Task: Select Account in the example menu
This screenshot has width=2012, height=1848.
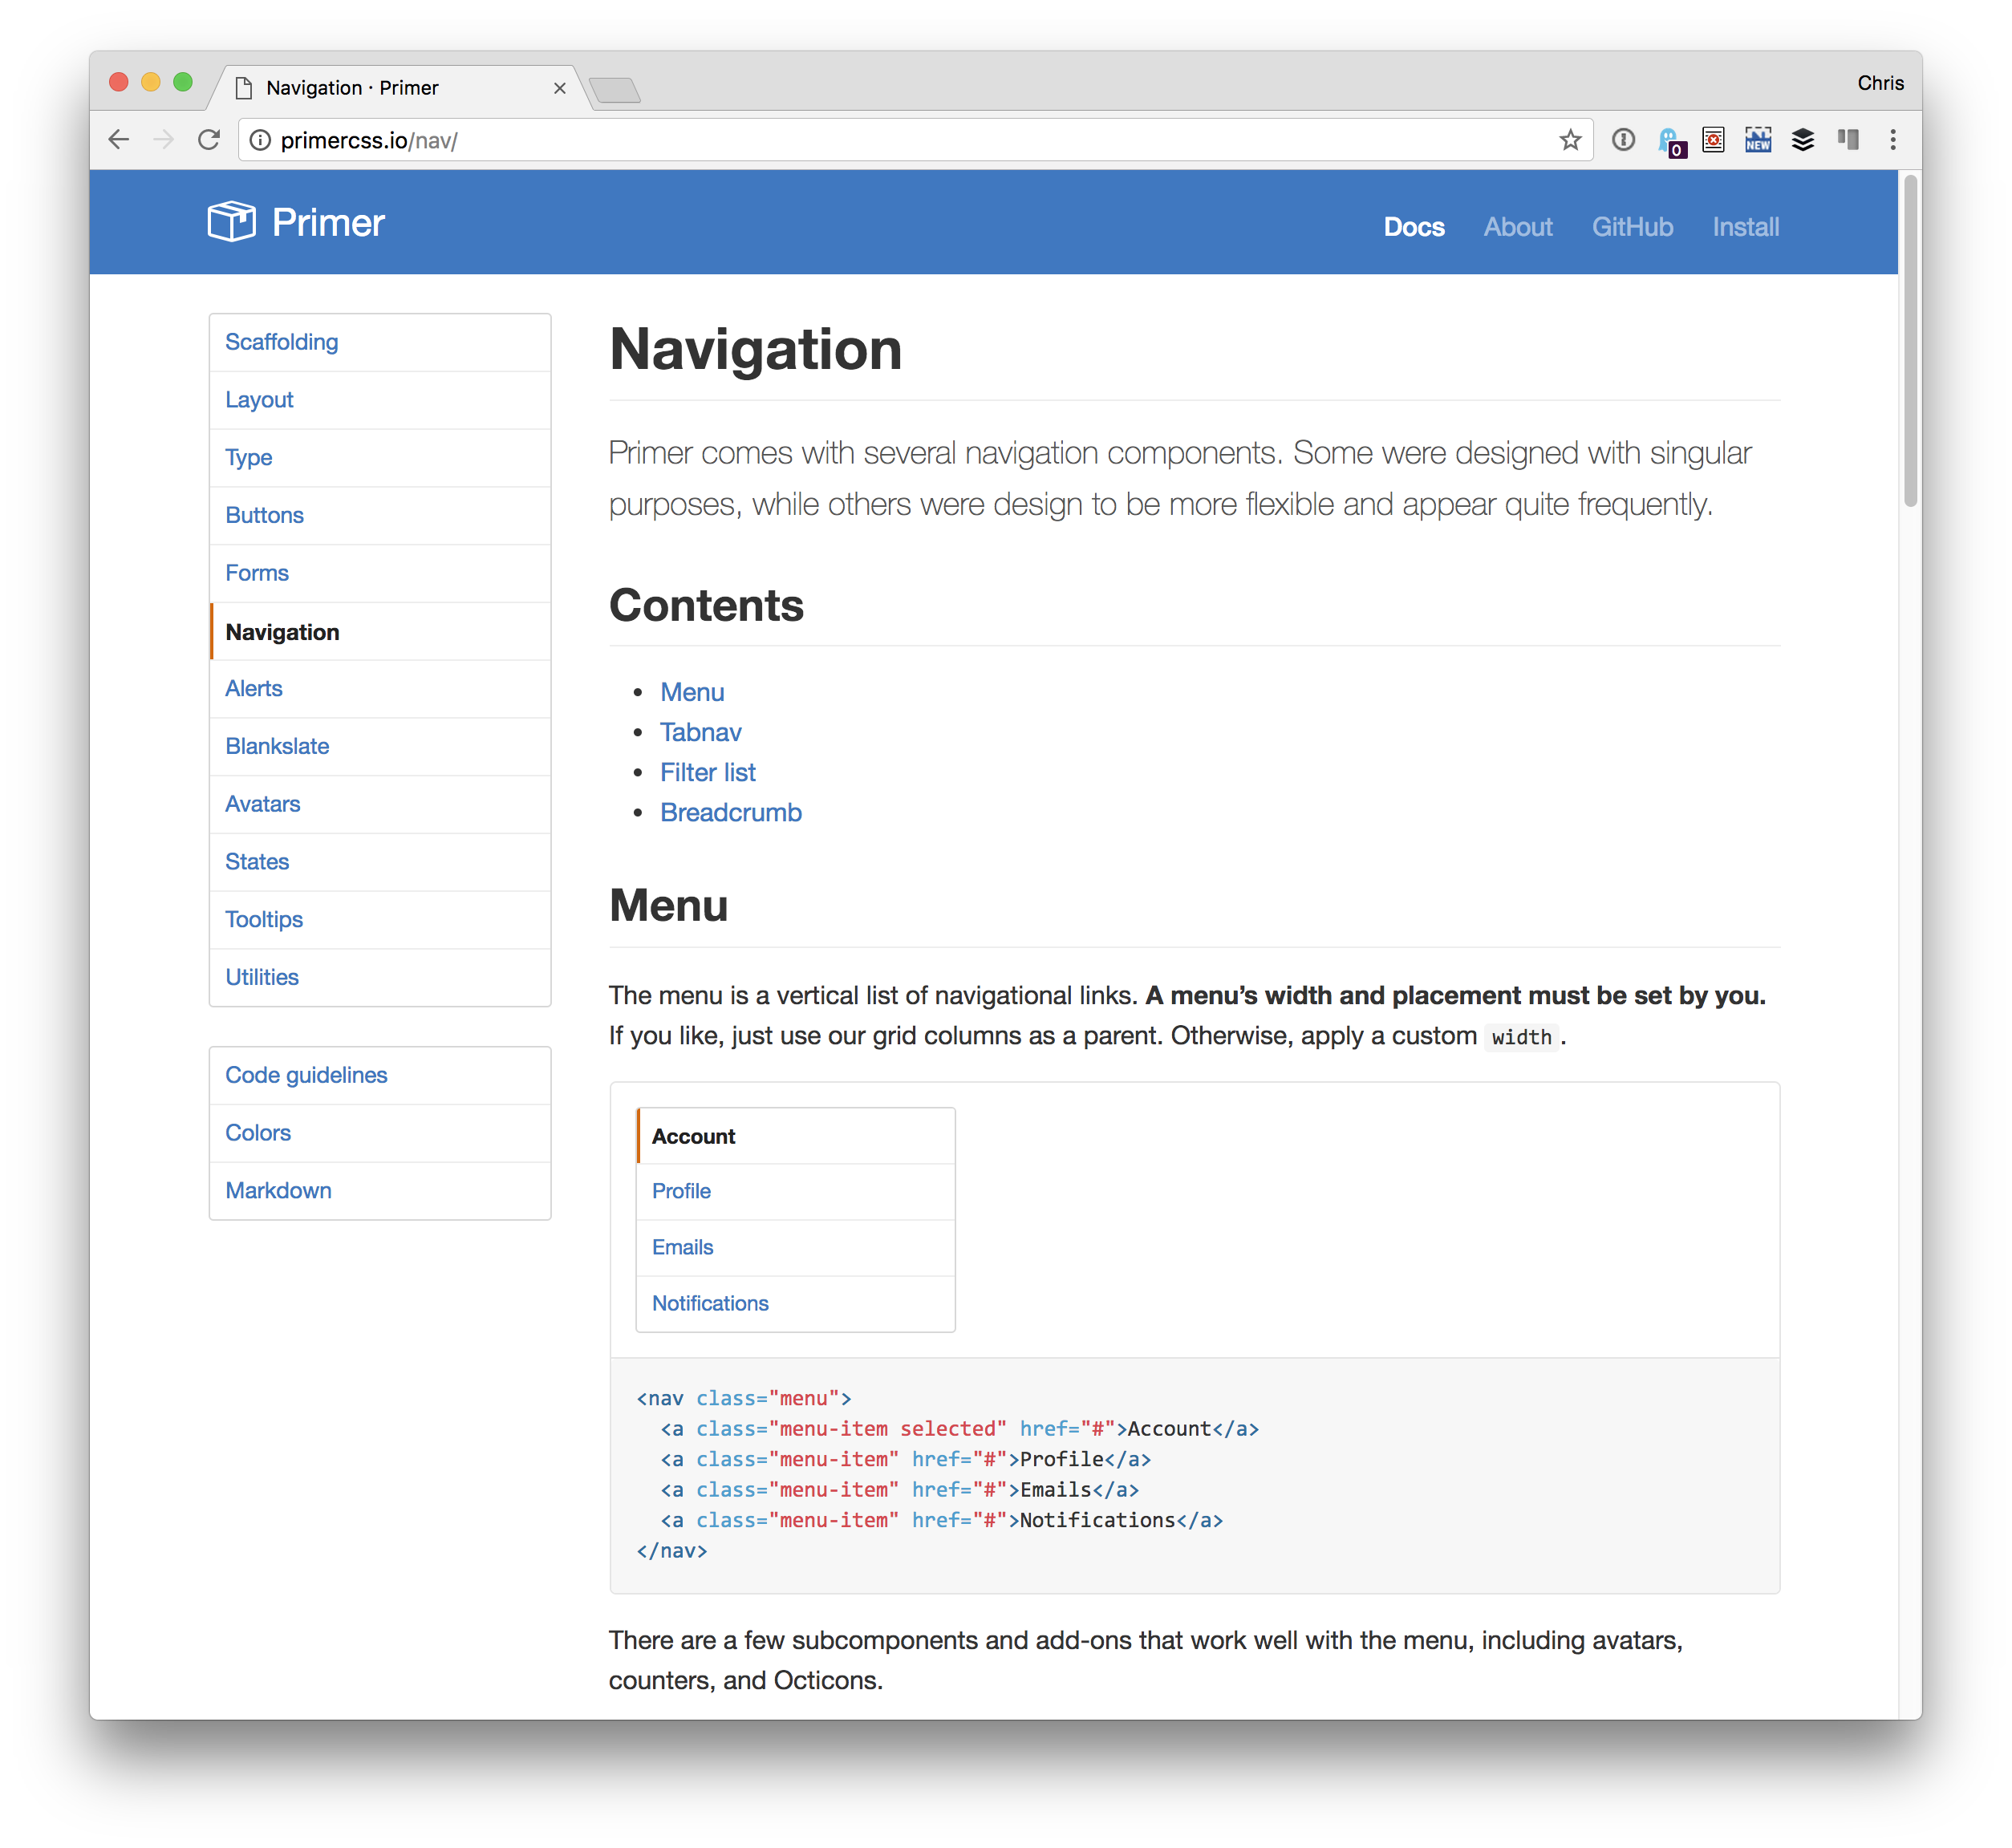Action: [796, 1136]
